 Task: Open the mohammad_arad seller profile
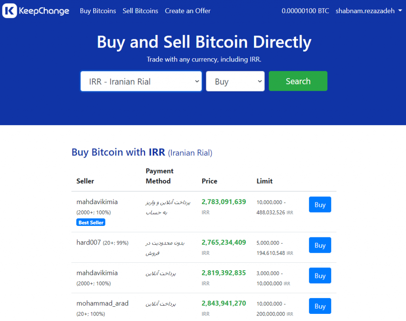[x=102, y=304]
